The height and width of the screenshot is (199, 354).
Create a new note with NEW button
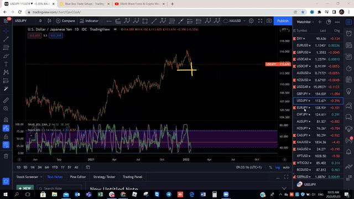(25, 188)
